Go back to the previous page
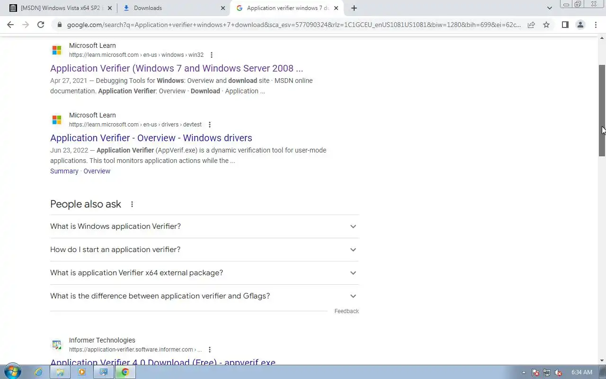 point(10,25)
